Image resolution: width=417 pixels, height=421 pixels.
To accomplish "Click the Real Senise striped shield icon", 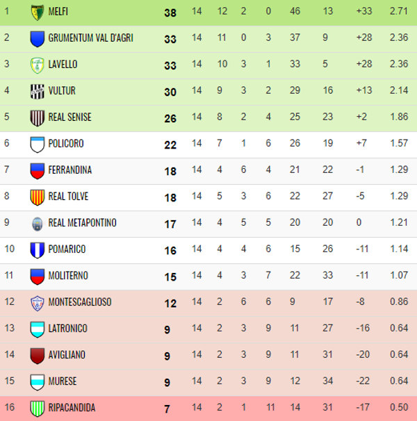I will [x=38, y=118].
